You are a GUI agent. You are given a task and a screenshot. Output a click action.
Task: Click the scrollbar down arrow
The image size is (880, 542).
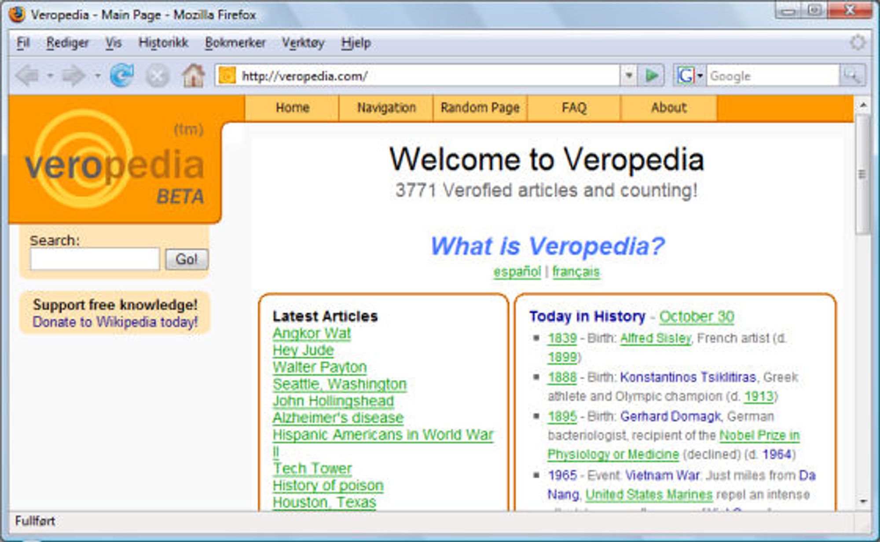pyautogui.click(x=863, y=501)
